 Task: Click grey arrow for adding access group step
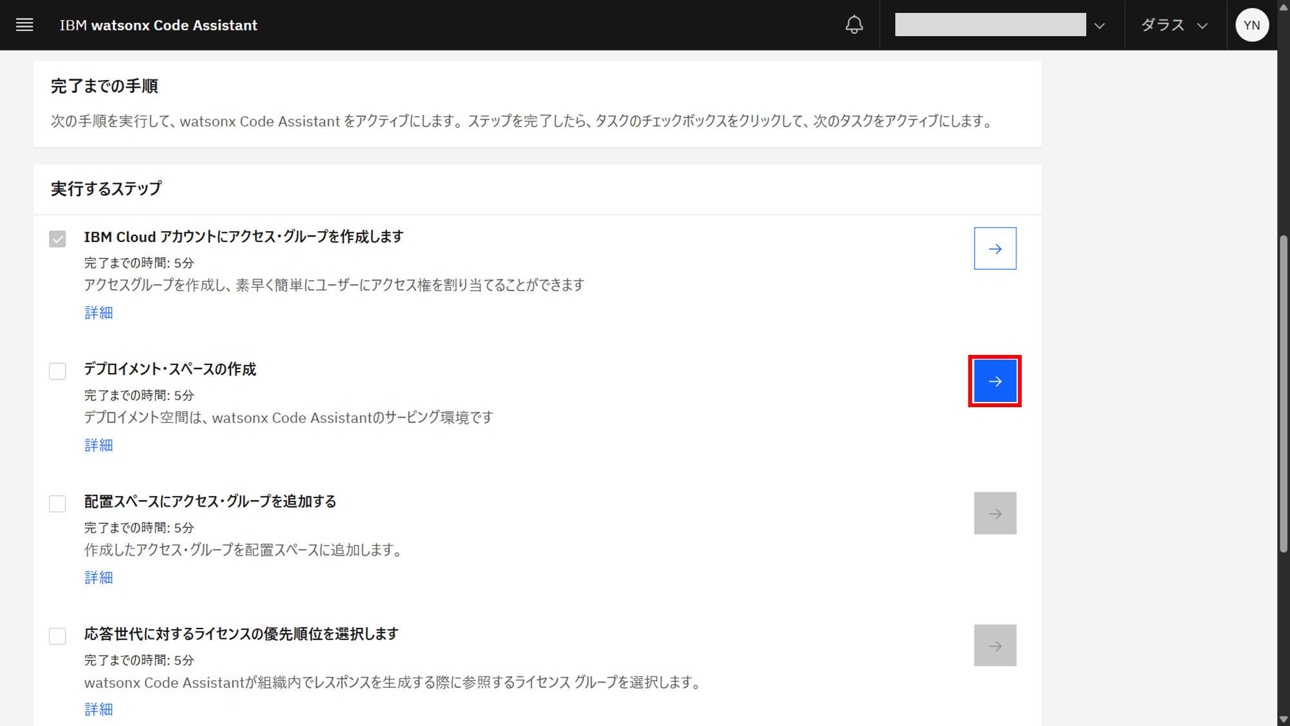995,514
